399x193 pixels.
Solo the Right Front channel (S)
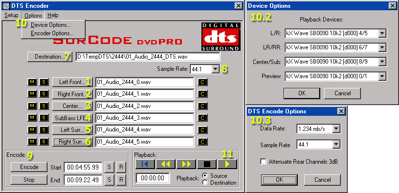click(x=44, y=94)
